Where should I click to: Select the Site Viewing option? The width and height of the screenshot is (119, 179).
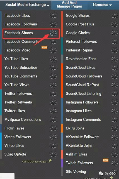tap(76, 171)
